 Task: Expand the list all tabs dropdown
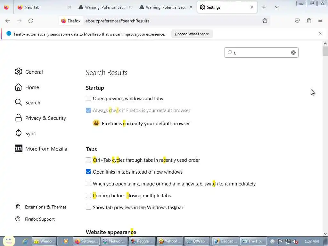tap(276, 7)
